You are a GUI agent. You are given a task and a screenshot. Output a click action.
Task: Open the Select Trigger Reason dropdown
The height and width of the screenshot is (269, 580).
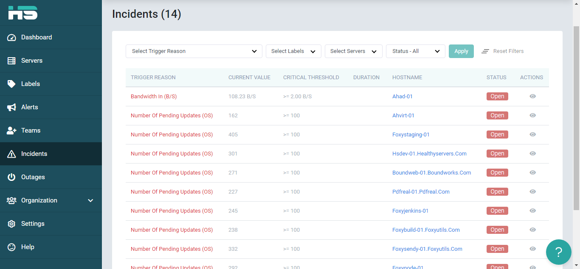tap(194, 51)
